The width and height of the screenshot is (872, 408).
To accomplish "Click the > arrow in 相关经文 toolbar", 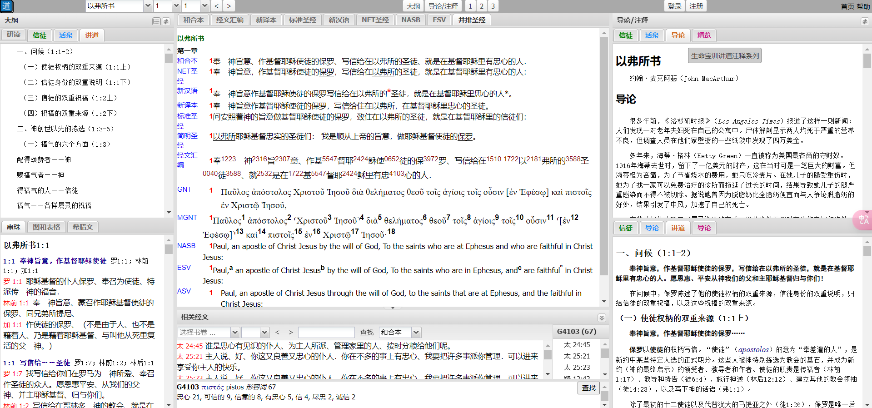I will (290, 333).
